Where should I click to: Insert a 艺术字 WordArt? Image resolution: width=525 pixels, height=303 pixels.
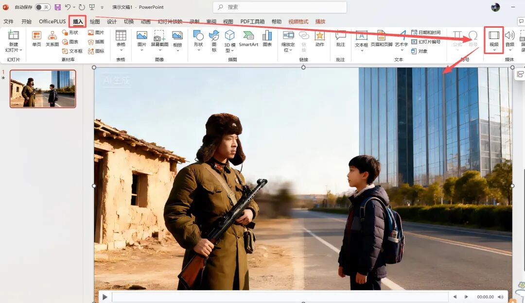(402, 39)
